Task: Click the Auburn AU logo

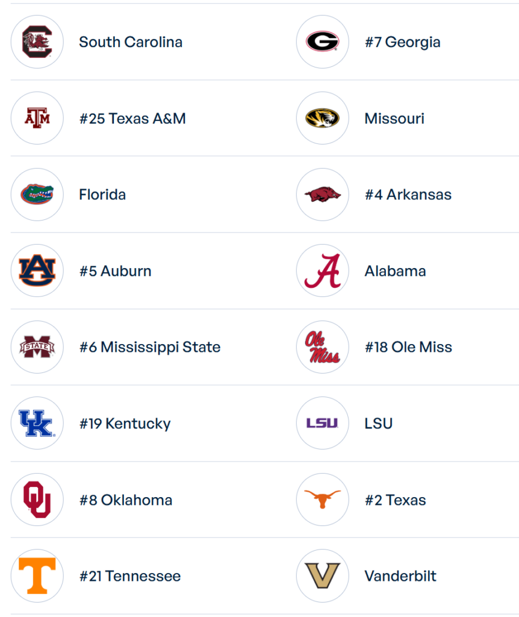Action: (37, 271)
